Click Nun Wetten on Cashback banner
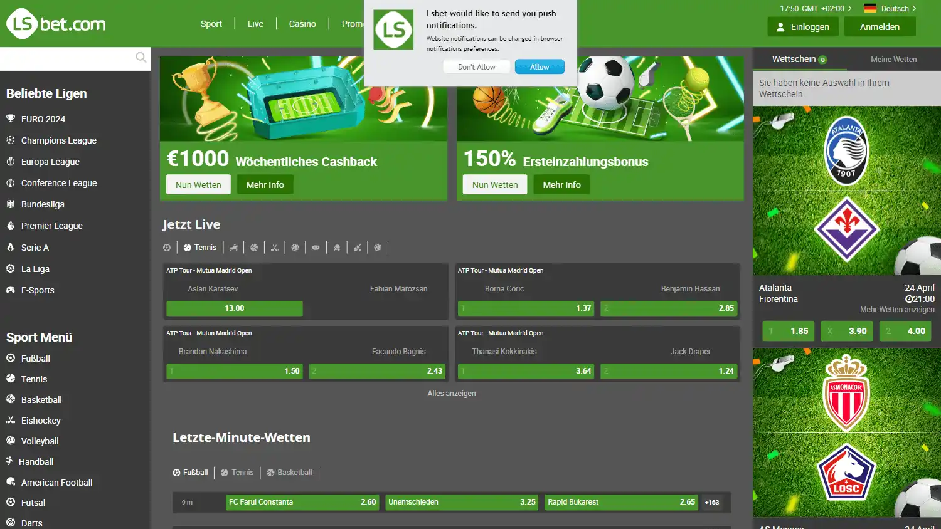This screenshot has height=529, width=941. coord(198,184)
